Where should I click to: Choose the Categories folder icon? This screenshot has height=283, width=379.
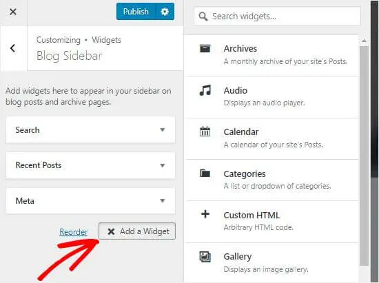(205, 173)
